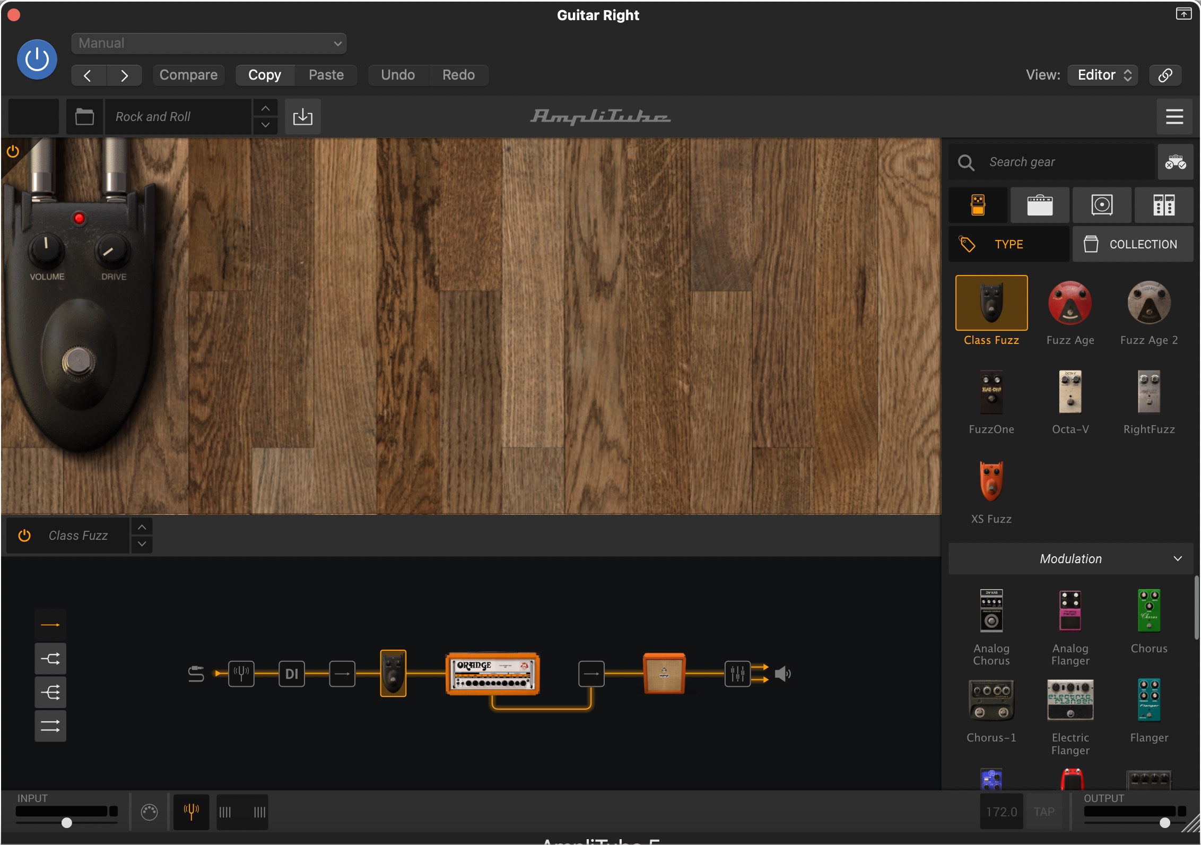Select the three-way split routing option
Viewport: 1201px width, 845px height.
point(50,692)
